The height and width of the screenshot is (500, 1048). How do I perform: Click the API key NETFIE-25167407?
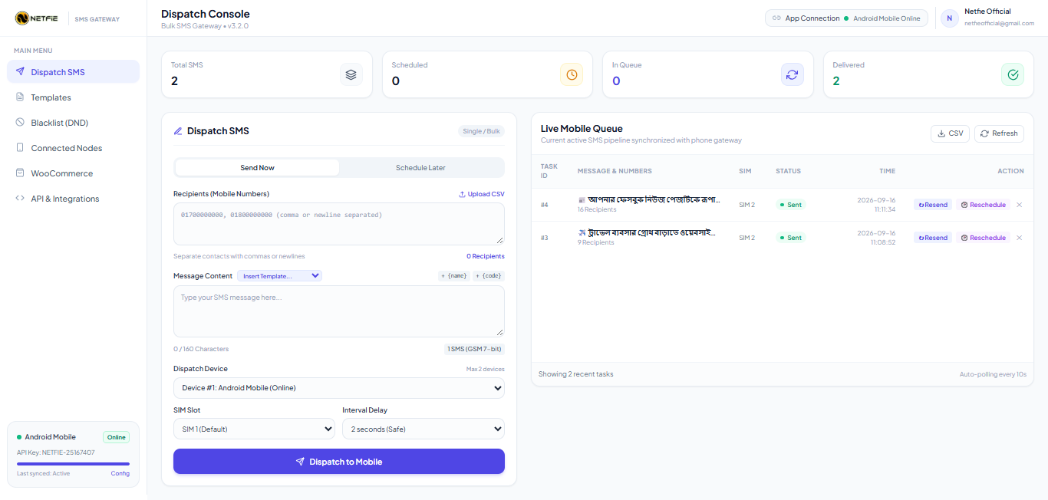[68, 452]
